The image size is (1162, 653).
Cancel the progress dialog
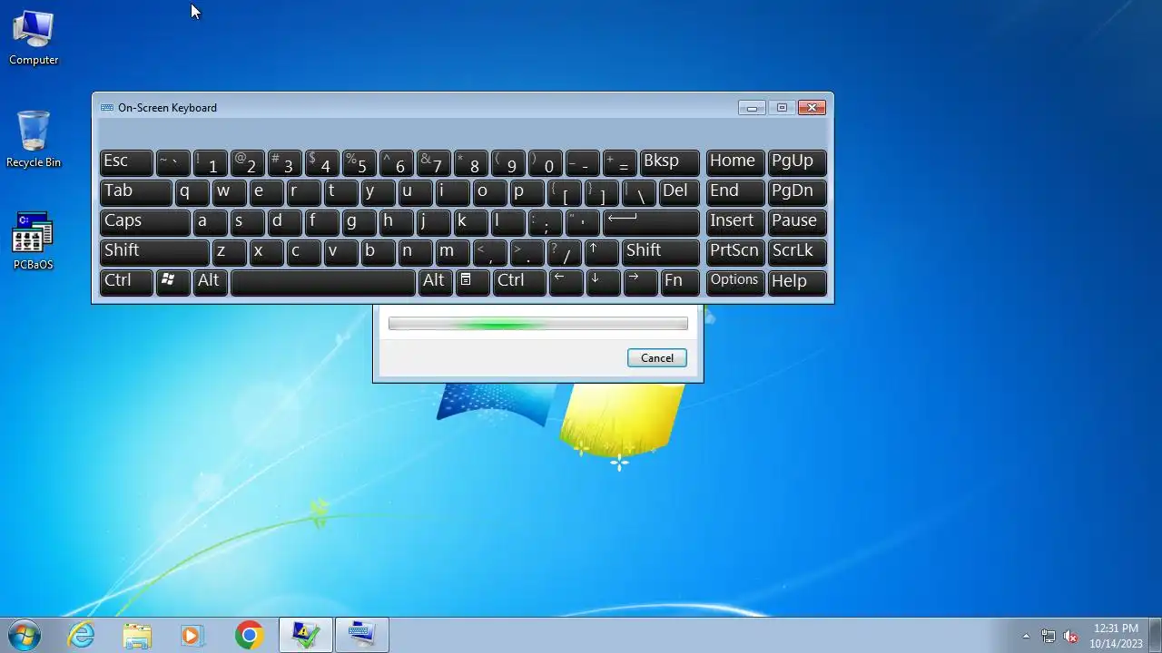[657, 358]
